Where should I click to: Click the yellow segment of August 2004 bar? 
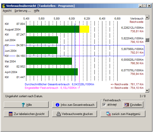[x=84, y=29]
